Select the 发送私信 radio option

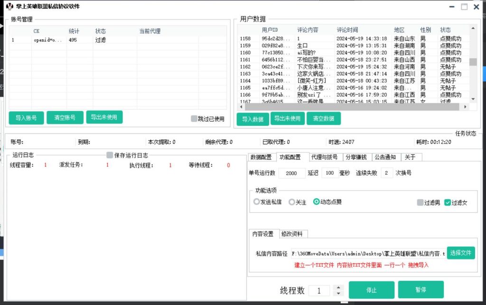[x=257, y=202]
